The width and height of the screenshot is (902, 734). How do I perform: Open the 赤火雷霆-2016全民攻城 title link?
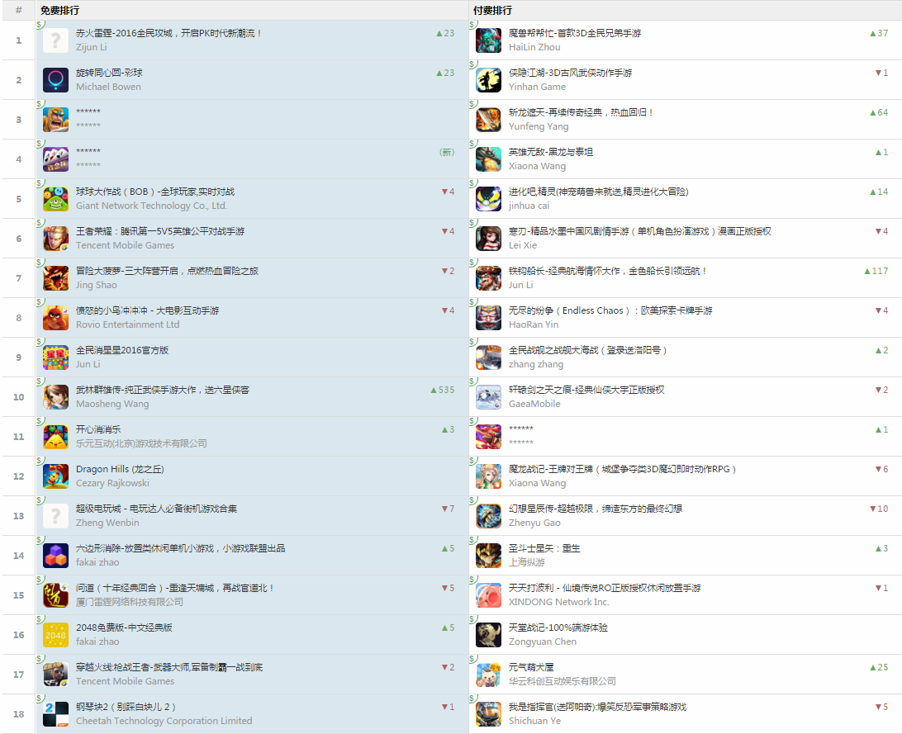[169, 33]
